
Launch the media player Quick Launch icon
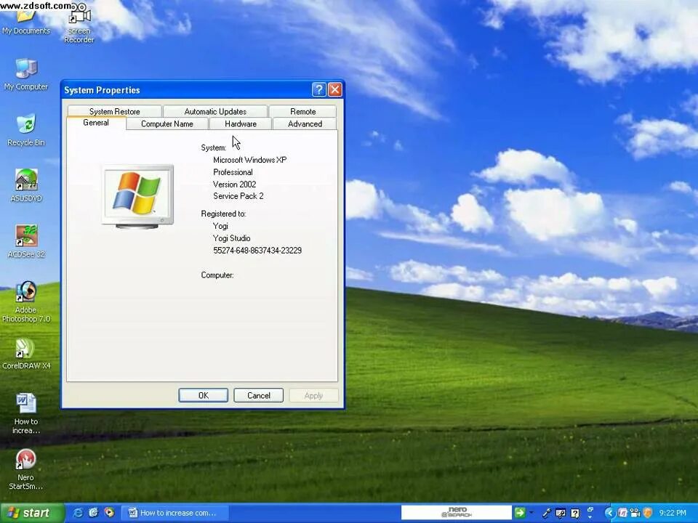click(x=109, y=513)
